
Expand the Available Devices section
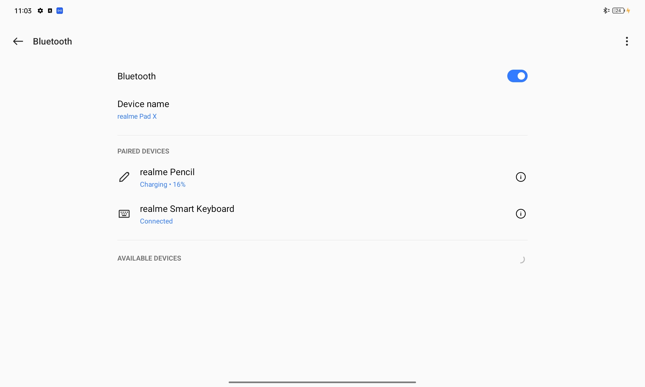point(149,258)
